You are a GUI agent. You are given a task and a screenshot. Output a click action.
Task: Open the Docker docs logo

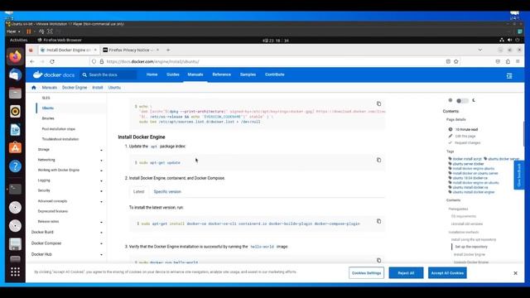coord(54,74)
